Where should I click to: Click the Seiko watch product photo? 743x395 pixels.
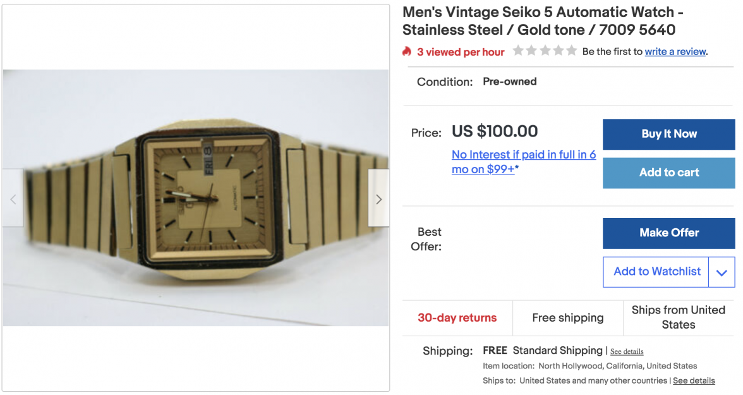pyautogui.click(x=196, y=197)
